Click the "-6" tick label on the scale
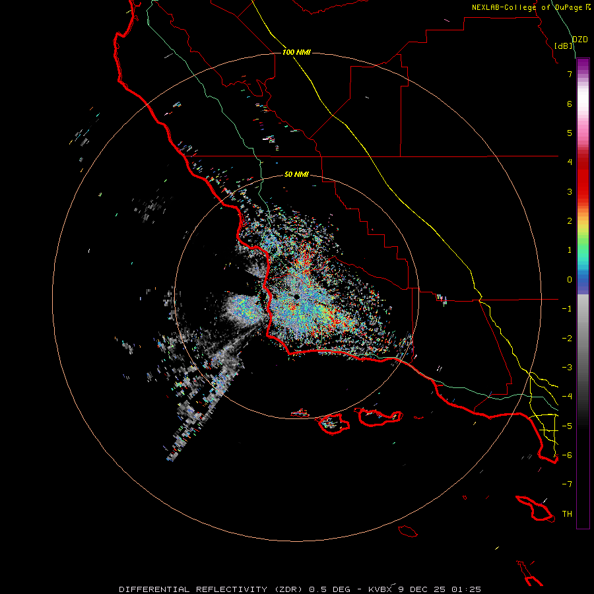This screenshot has width=594, height=594. click(x=567, y=455)
